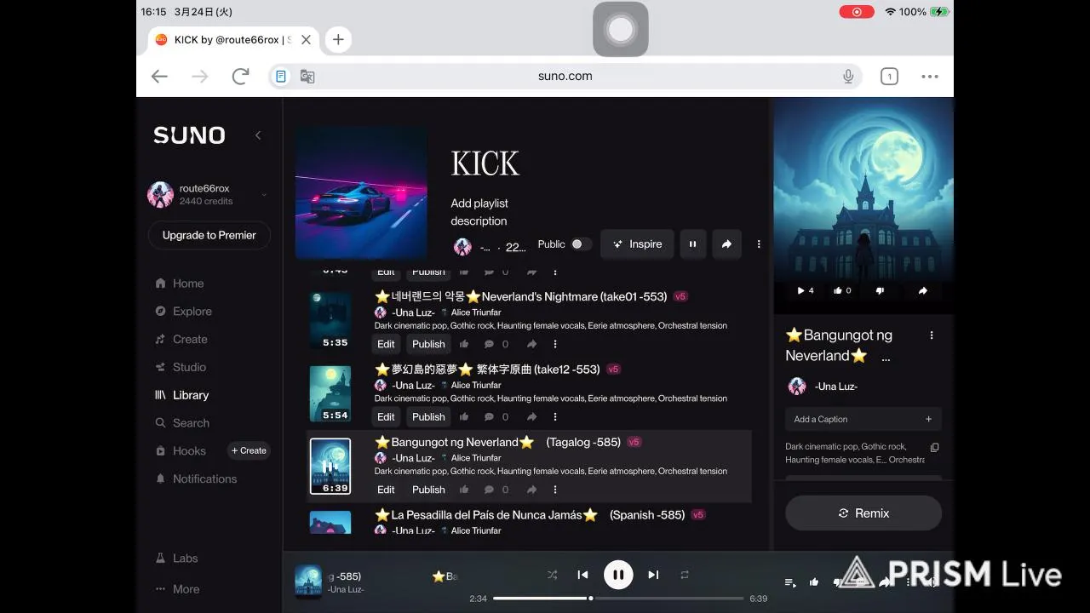The image size is (1090, 613).
Task: Toggle the playlist Public switch
Action: tap(581, 244)
